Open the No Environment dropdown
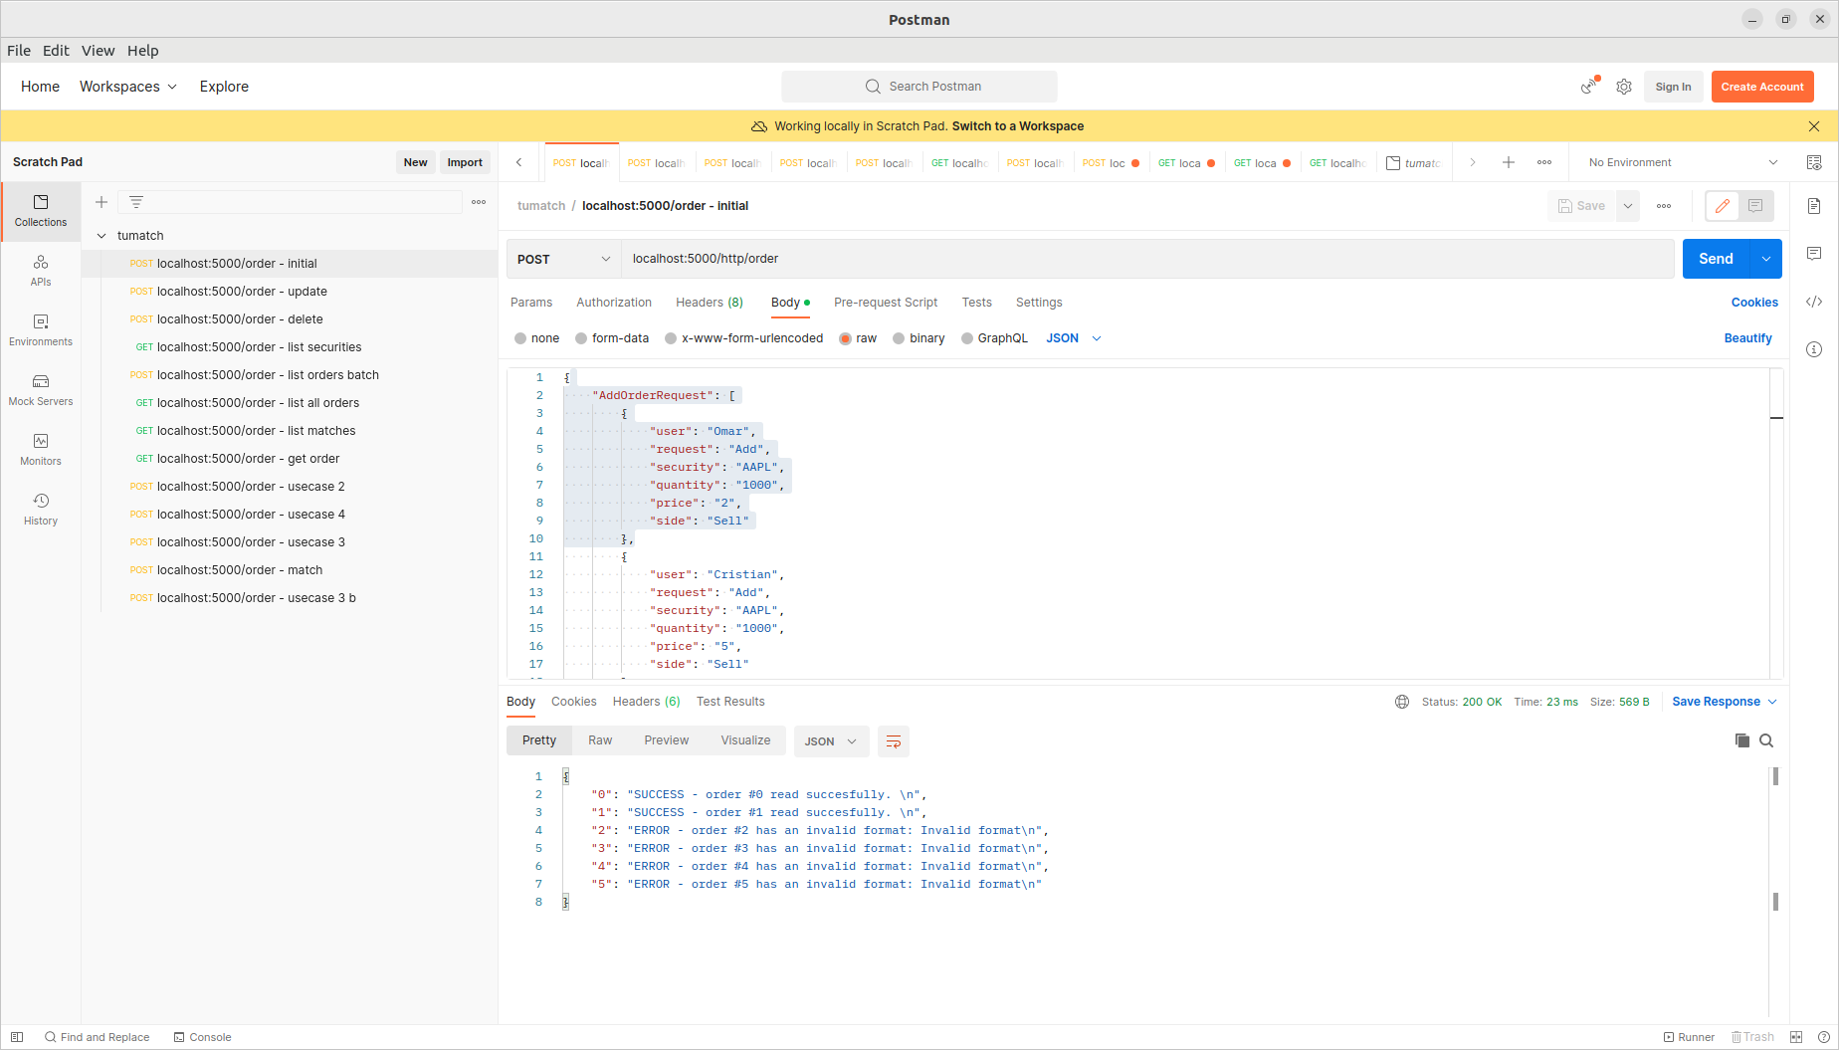This screenshot has width=1839, height=1050. click(x=1682, y=162)
